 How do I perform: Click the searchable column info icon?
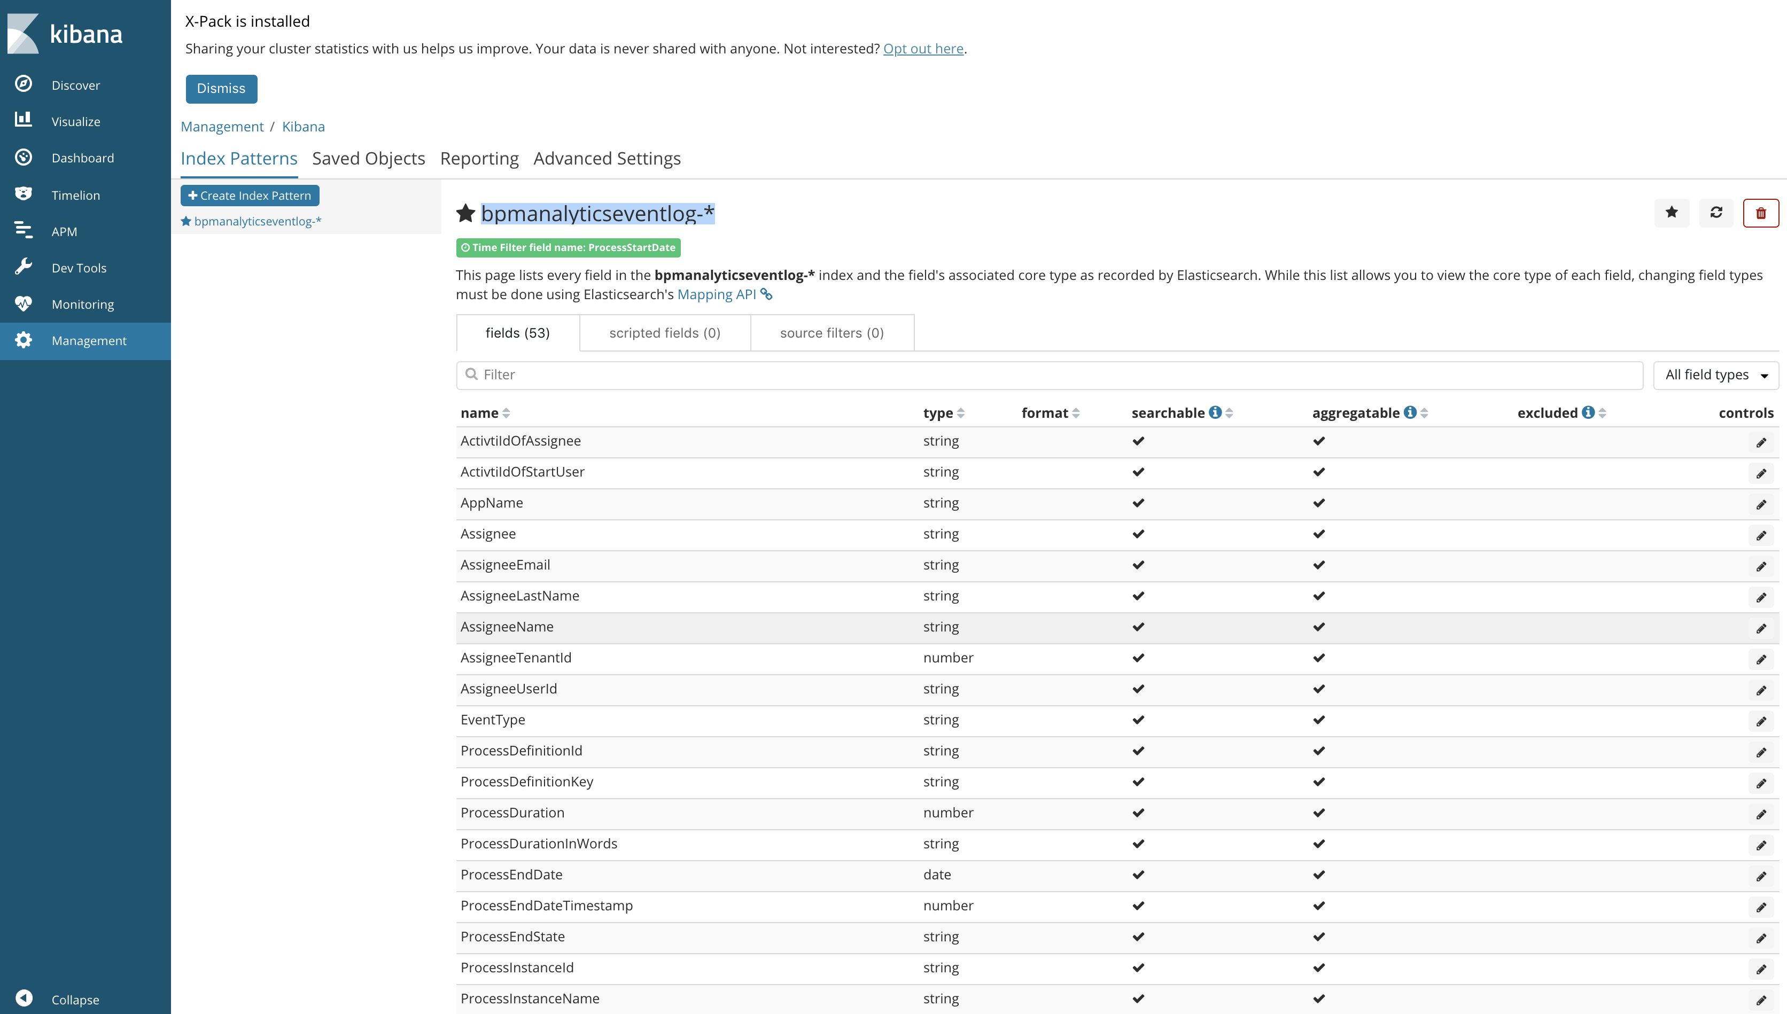(1215, 412)
